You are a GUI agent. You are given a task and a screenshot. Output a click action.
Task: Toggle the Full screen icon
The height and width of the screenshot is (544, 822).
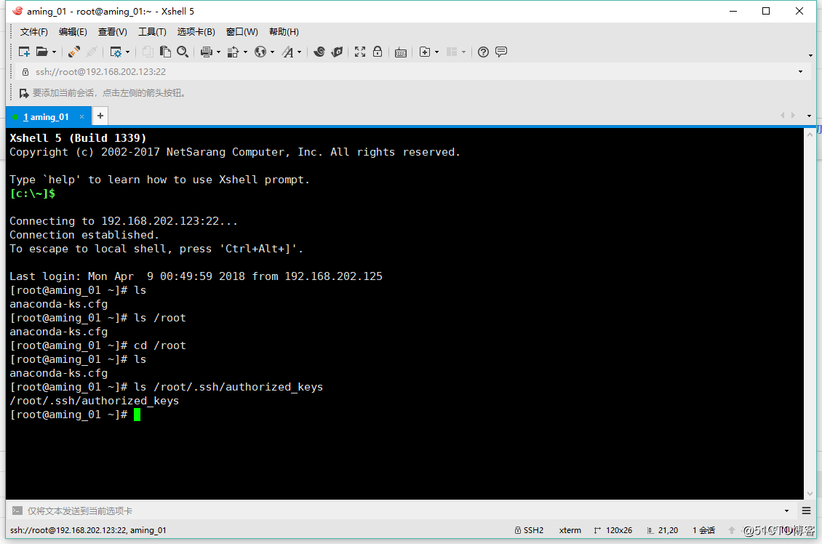(360, 52)
